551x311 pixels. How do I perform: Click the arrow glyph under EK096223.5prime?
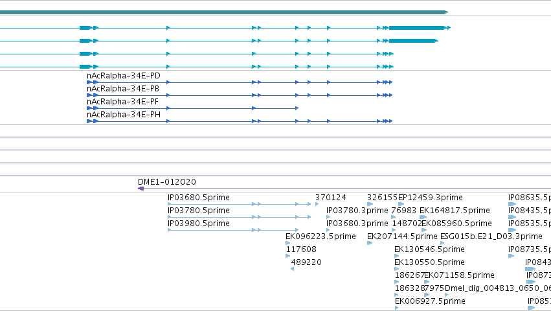pyautogui.click(x=287, y=243)
